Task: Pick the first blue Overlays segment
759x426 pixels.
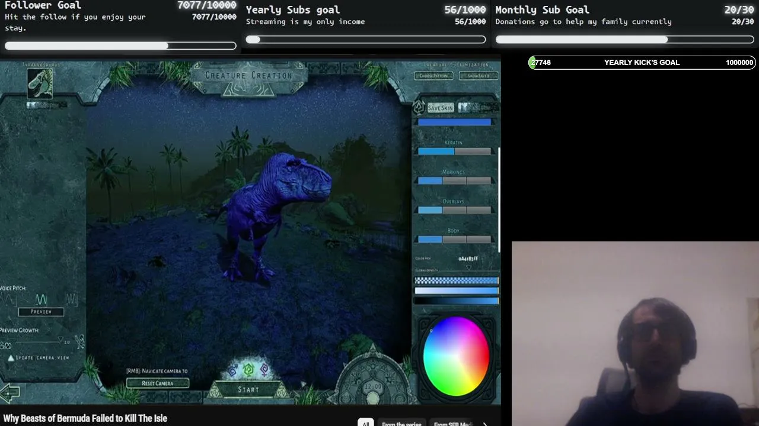Action: point(430,210)
